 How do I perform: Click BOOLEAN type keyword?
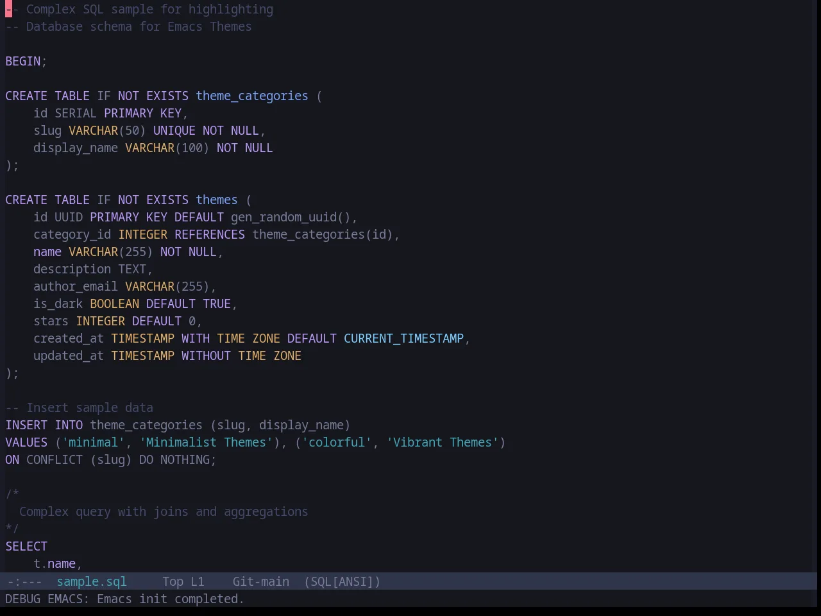(x=115, y=304)
